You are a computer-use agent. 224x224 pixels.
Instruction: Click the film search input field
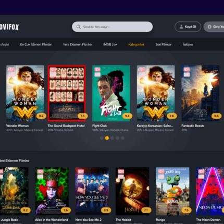[x=112, y=27]
